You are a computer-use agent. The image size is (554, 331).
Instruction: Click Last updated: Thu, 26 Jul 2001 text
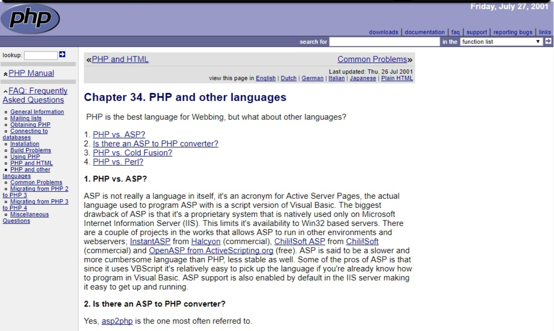click(371, 72)
